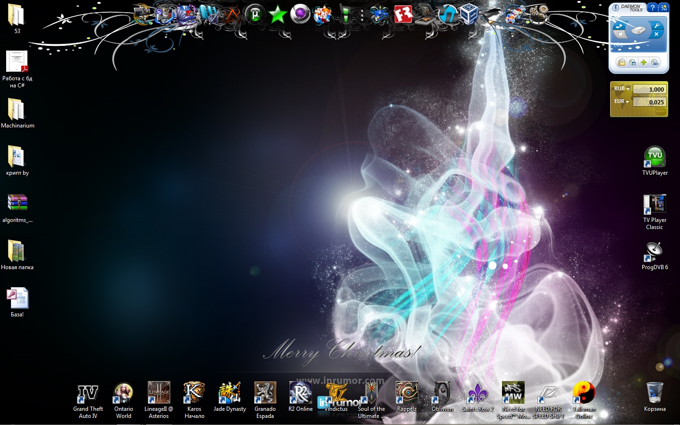Launch Fraps from the dock

point(403,15)
